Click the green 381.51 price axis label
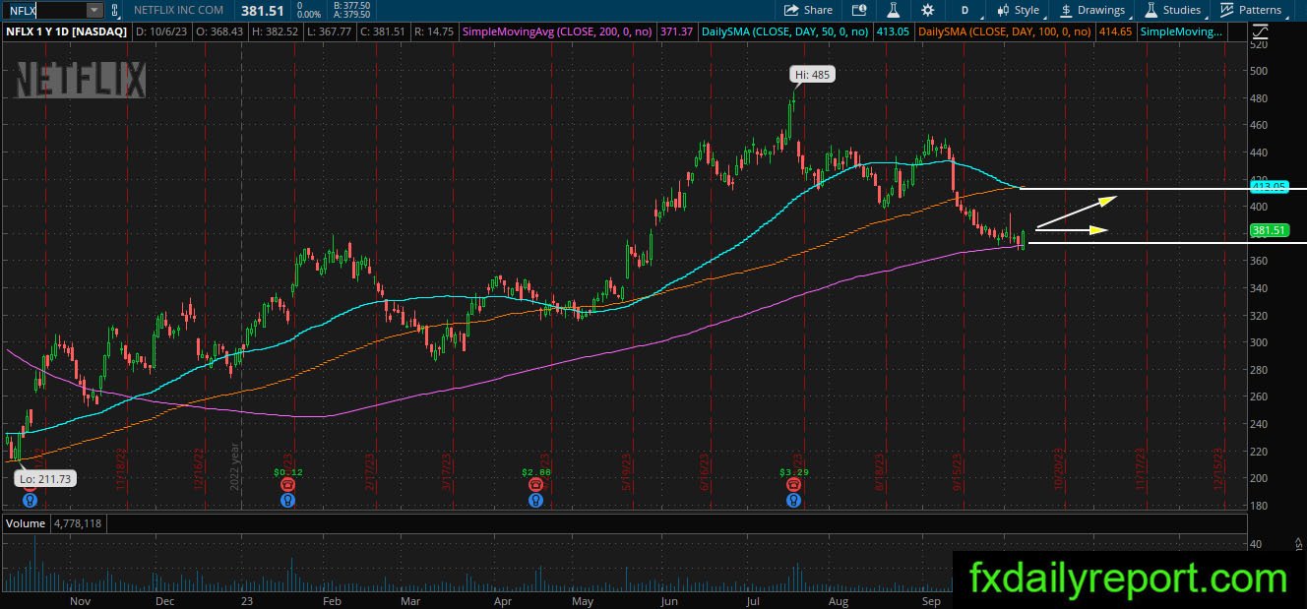This screenshot has width=1307, height=609. pos(1269,230)
